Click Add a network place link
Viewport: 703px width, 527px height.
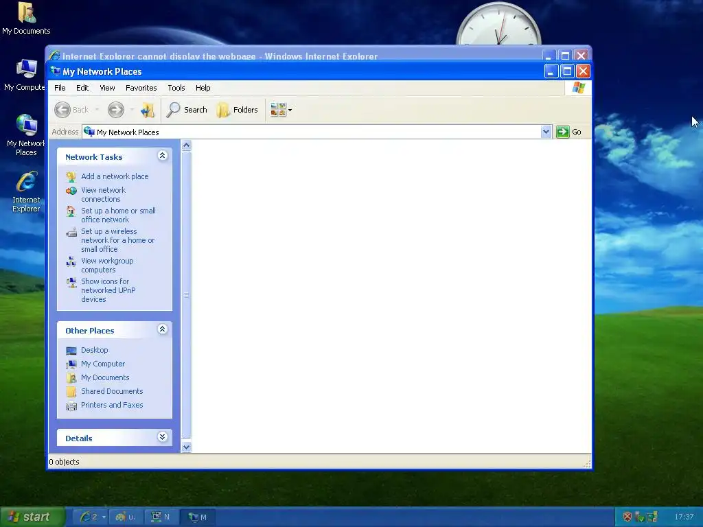click(115, 176)
